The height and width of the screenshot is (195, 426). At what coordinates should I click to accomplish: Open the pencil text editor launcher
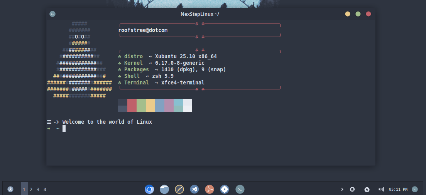[x=179, y=189]
